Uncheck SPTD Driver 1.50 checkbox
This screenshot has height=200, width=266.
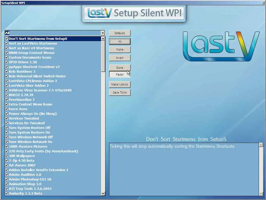tap(6, 62)
